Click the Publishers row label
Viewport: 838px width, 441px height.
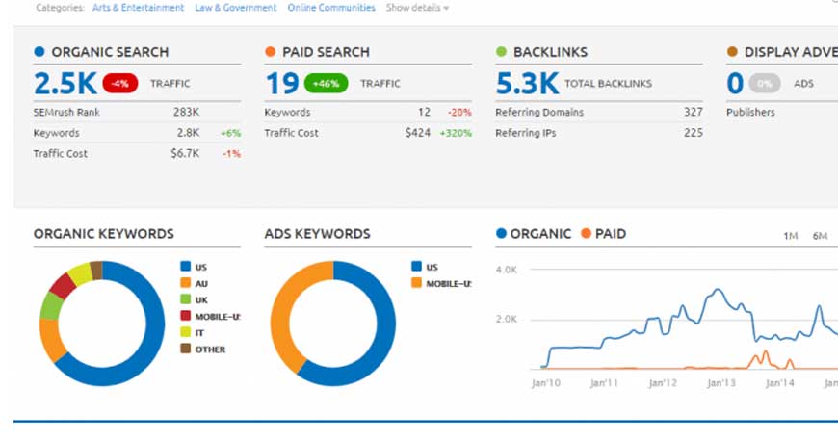pyautogui.click(x=750, y=113)
